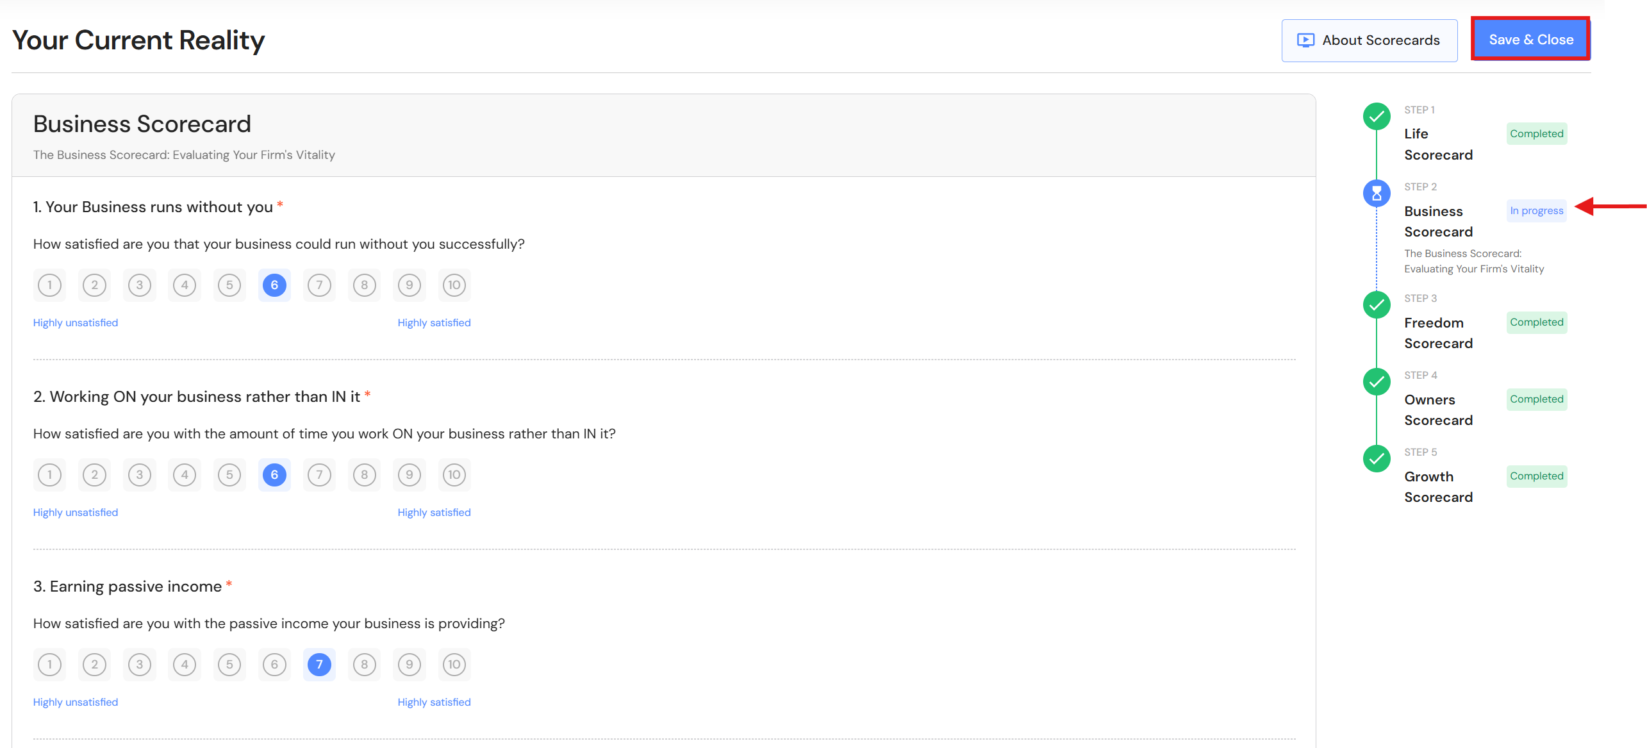Screen dimensions: 1647x748
Task: Rate question 1 as 8
Action: coord(364,285)
